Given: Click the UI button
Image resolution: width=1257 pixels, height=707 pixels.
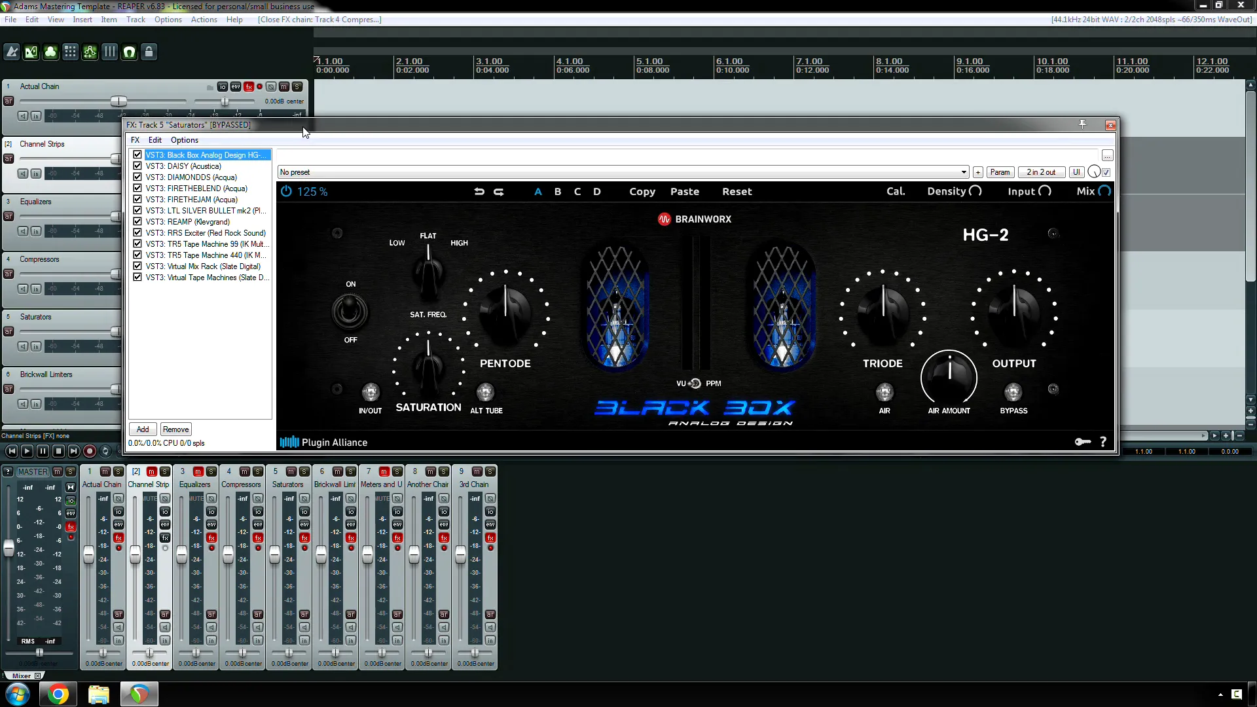Looking at the screenshot, I should click(1076, 172).
